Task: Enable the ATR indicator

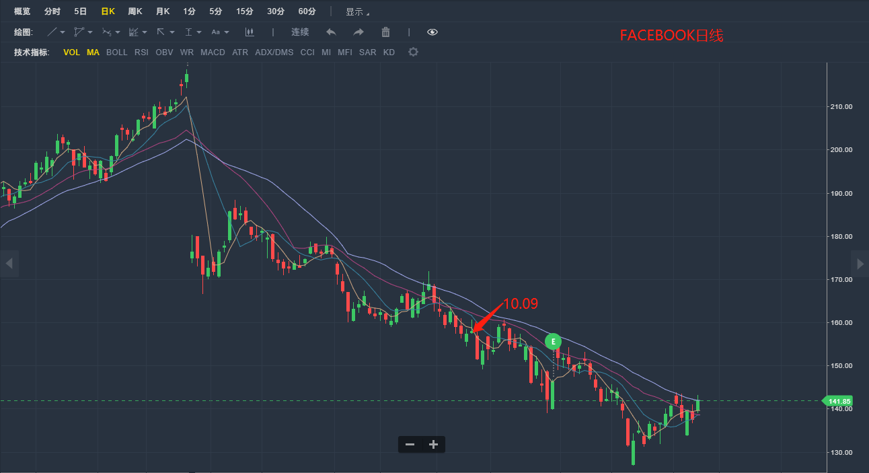Action: 240,52
